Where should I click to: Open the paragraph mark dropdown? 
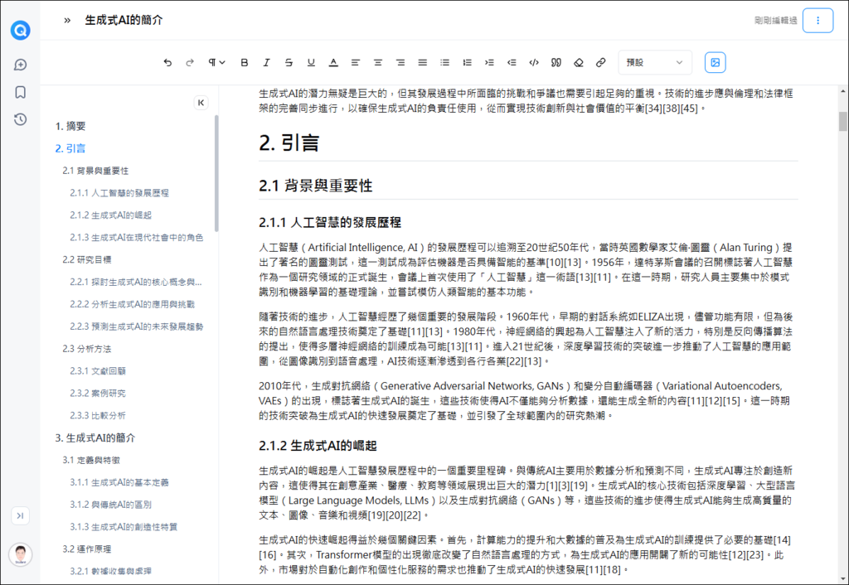[x=216, y=62]
